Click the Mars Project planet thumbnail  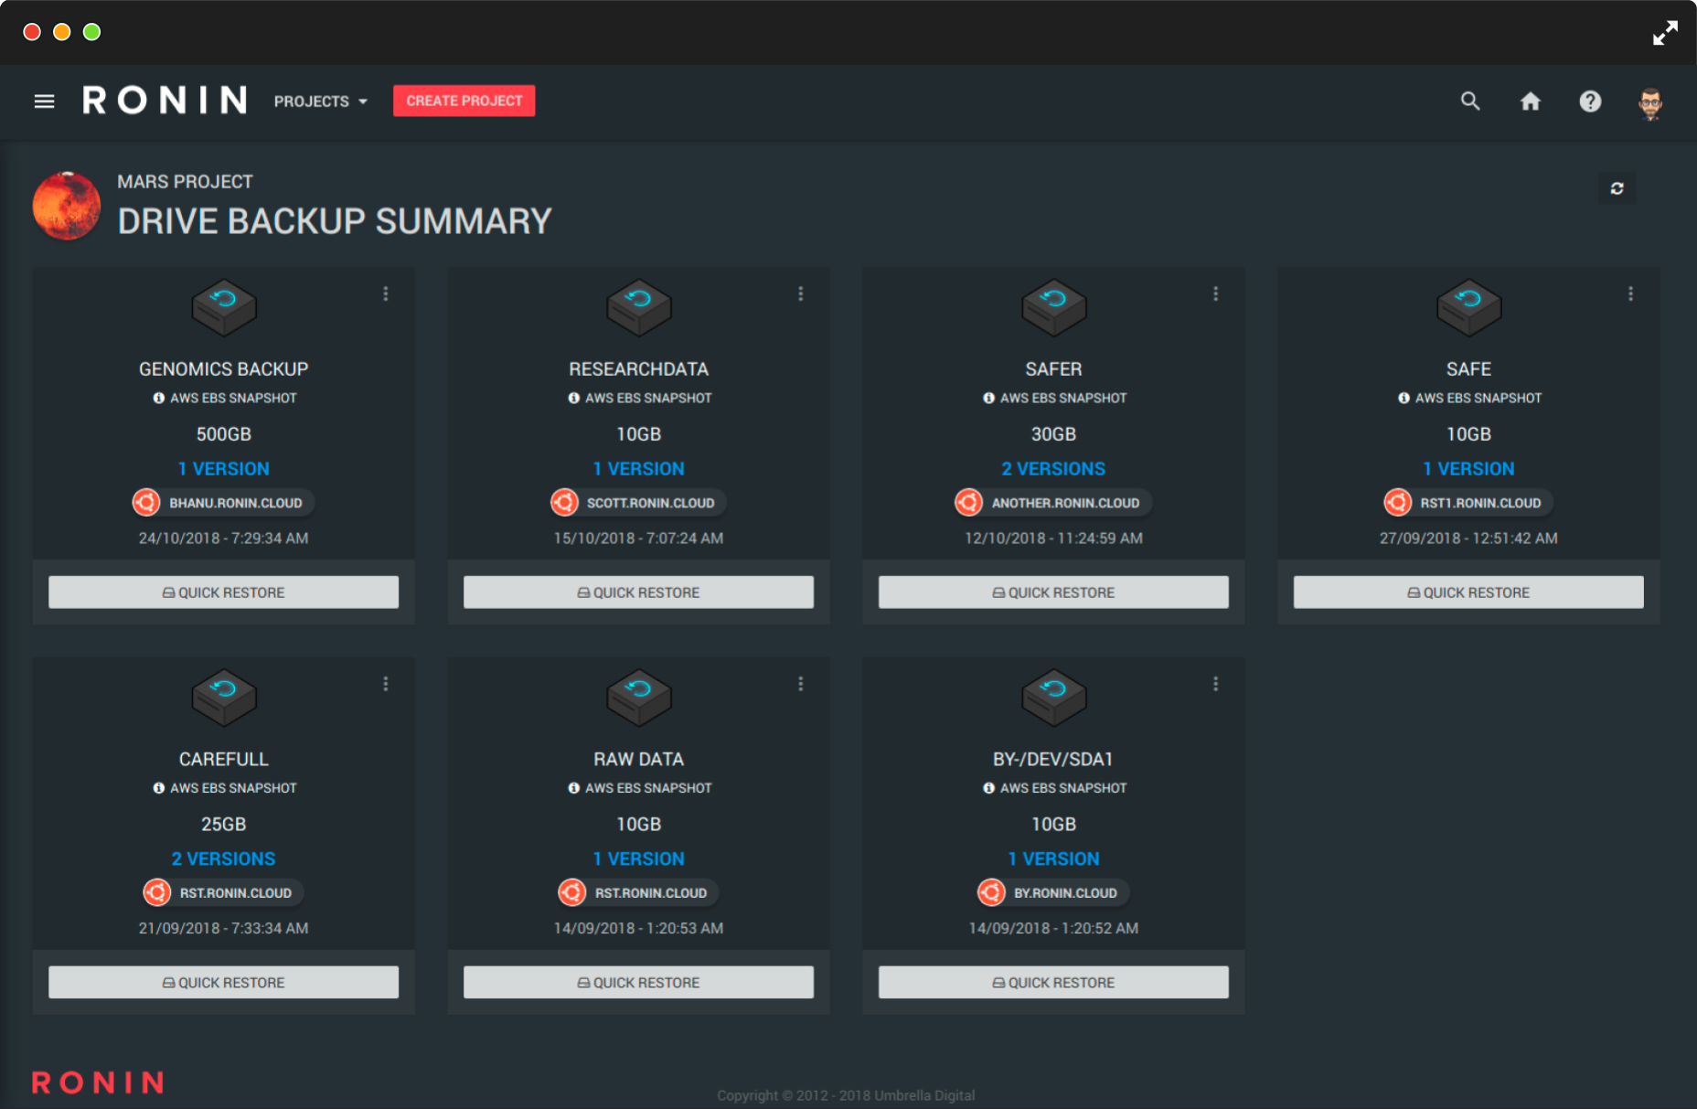tap(67, 206)
